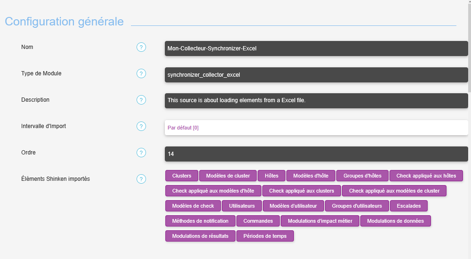Screen dimensions: 471x259
Task: Click the Nom input field
Action: tap(316, 49)
